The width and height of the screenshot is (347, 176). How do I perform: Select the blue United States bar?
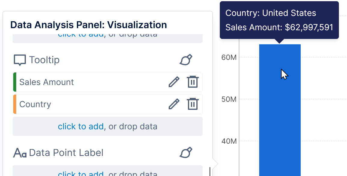point(280,120)
